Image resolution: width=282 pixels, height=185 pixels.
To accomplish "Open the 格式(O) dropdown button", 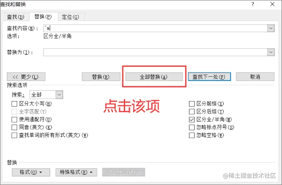I will pos(31,172).
